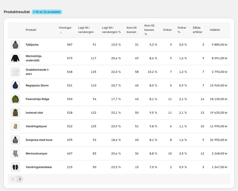The height and width of the screenshot is (191, 238).
Task: Open product name Fjälljacka
Action: coord(32,44)
